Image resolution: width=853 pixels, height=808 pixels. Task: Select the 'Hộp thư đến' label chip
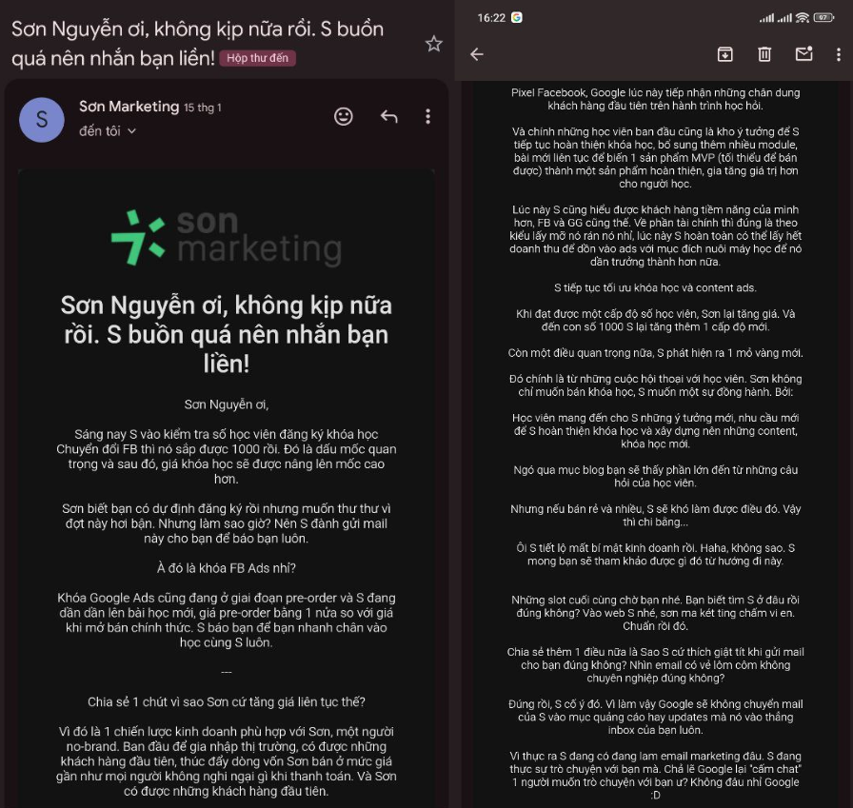click(x=257, y=58)
